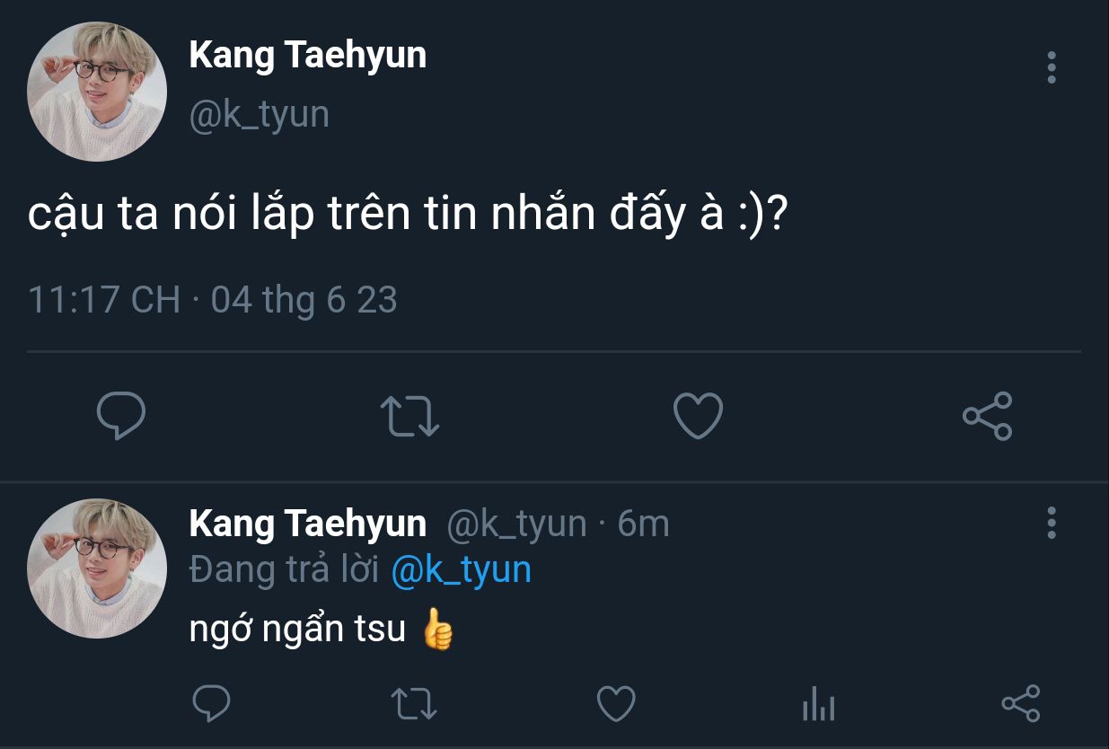Screen dimensions: 1109x749
Task: Open more options for main tweet
Action: point(1052,67)
